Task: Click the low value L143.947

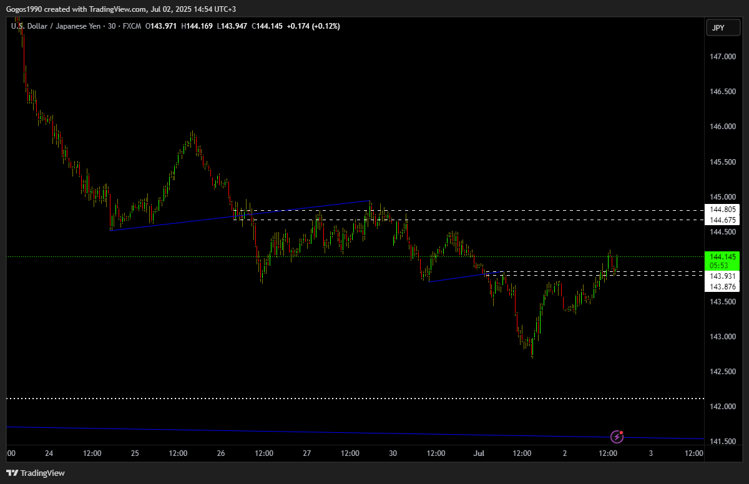Action: click(232, 26)
